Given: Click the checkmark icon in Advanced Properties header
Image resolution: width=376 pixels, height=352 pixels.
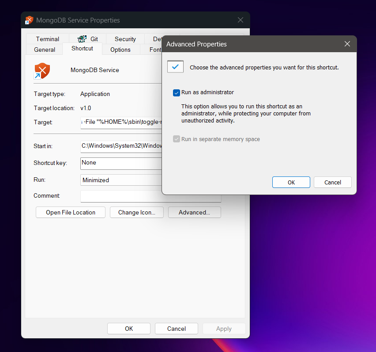Looking at the screenshot, I should pos(175,67).
